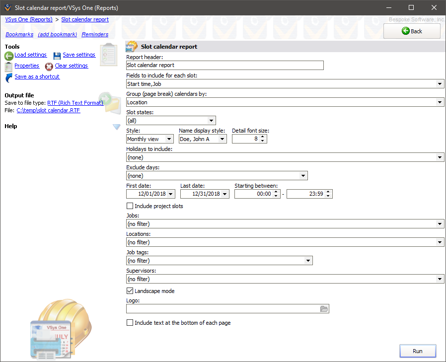Click the Properties clipboard icon

point(8,66)
